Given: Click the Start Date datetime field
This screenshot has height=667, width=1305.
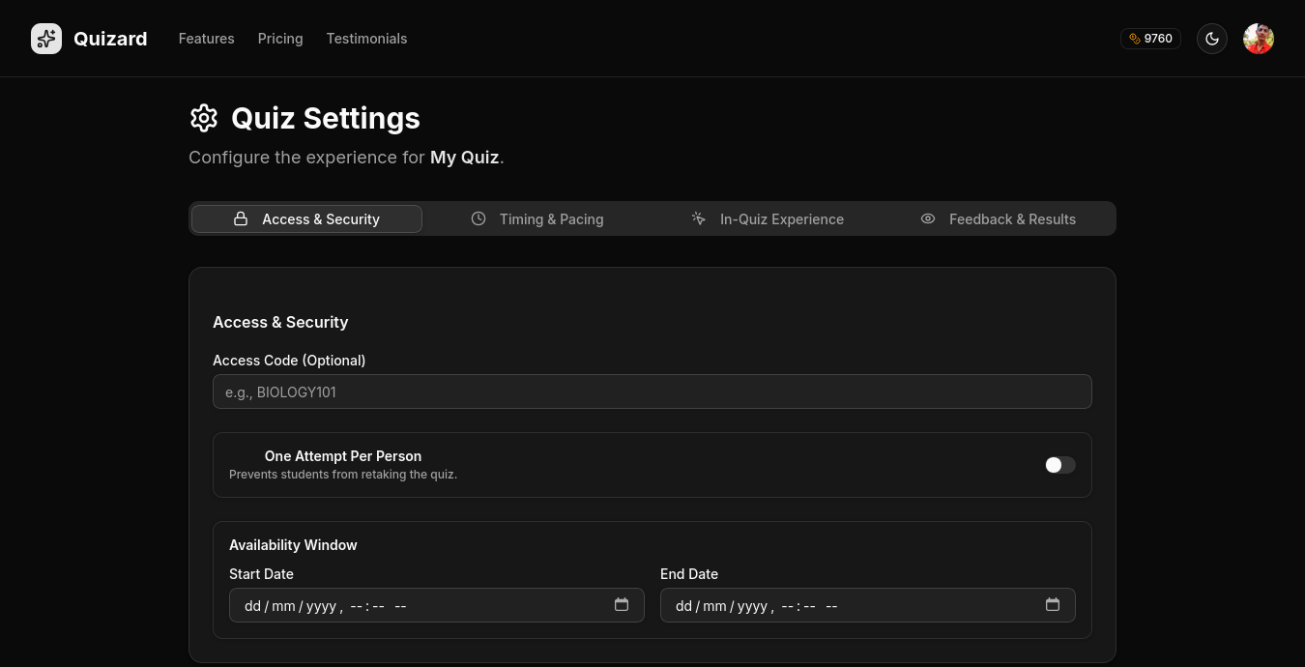Looking at the screenshot, I should (437, 605).
